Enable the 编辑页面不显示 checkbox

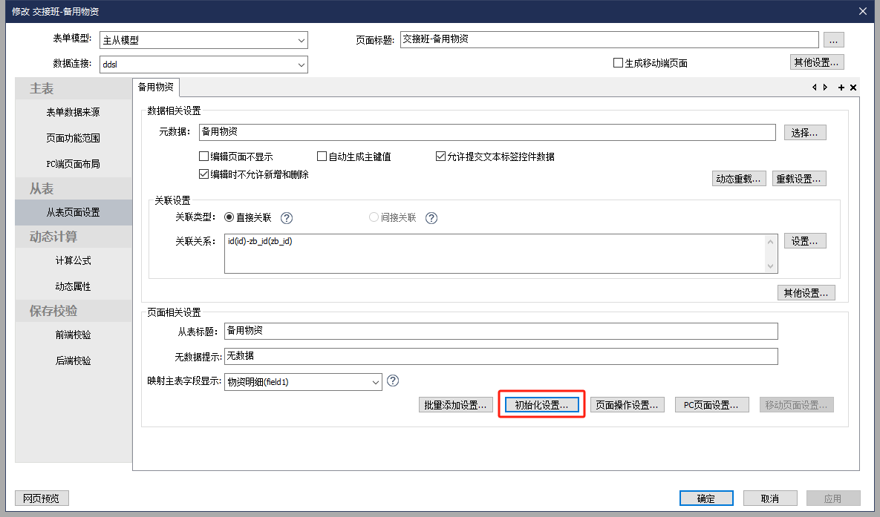point(204,157)
